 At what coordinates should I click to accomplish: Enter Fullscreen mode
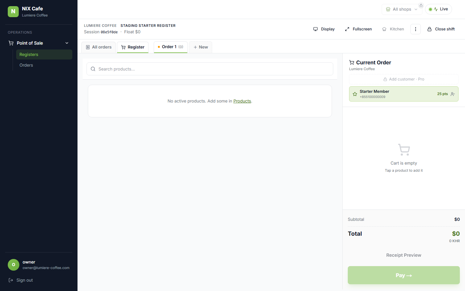point(358,29)
